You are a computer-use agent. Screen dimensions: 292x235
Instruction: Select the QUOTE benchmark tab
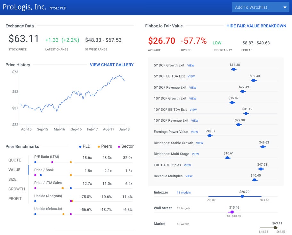coord(15,160)
